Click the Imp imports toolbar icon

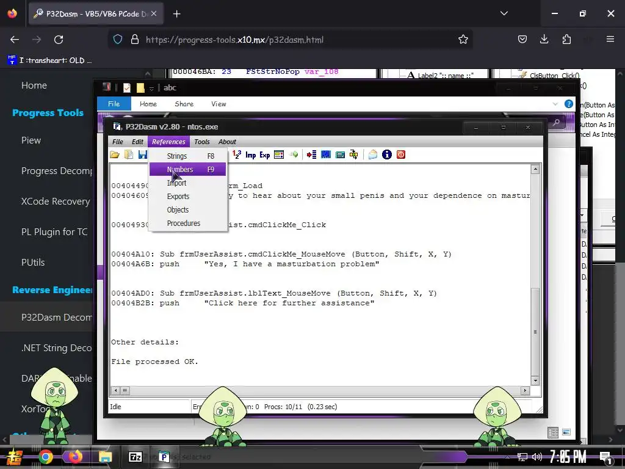251,155
